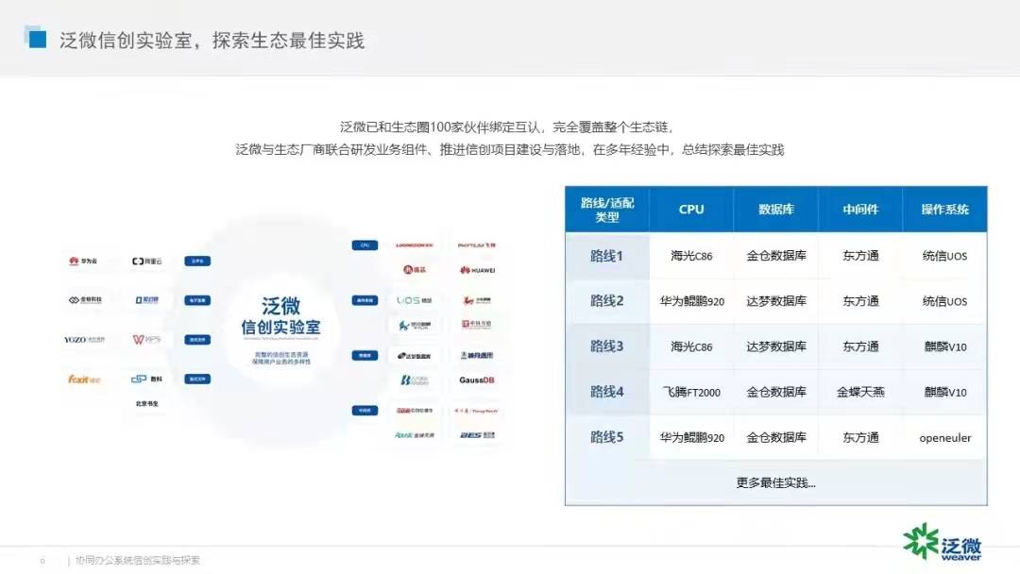
Task: Click the Foxit logo
Action: [x=85, y=379]
